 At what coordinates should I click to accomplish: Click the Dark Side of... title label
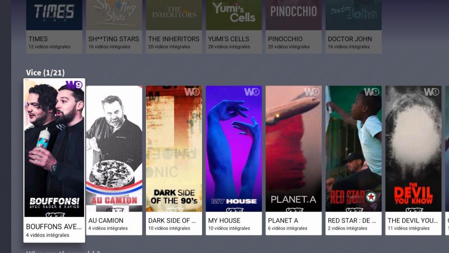coord(172,220)
